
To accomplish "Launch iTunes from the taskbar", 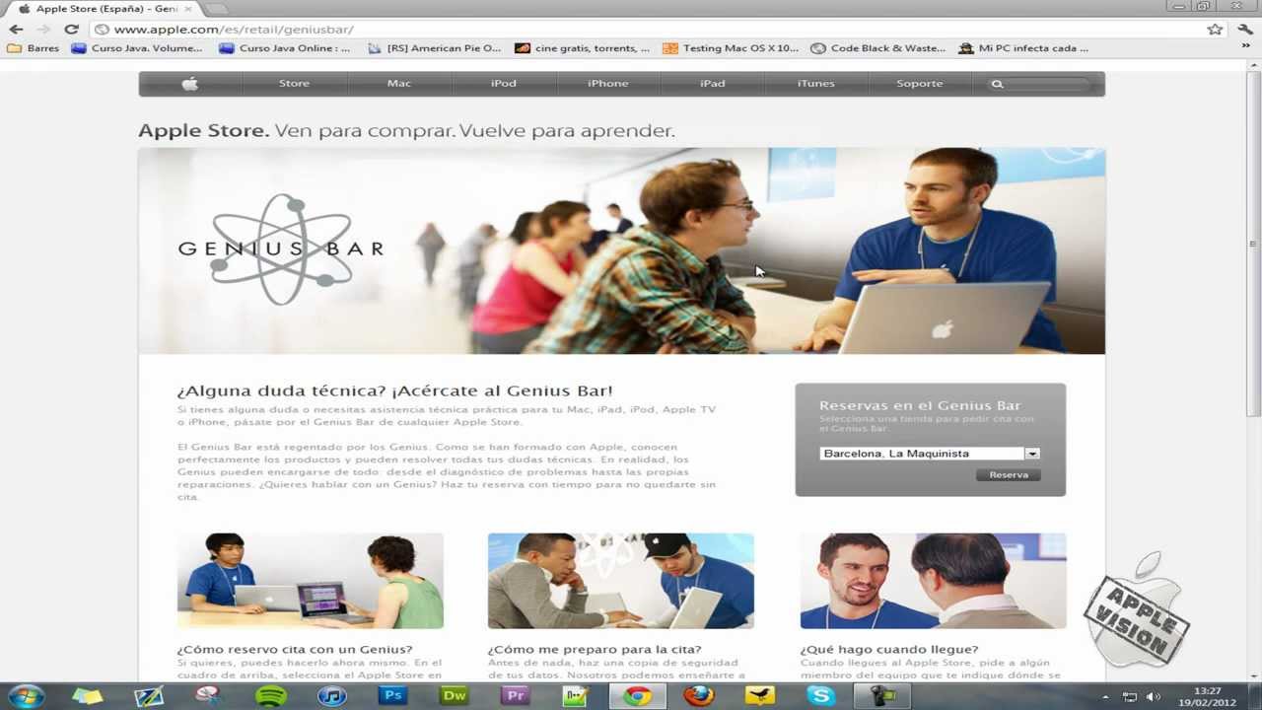I will point(331,695).
